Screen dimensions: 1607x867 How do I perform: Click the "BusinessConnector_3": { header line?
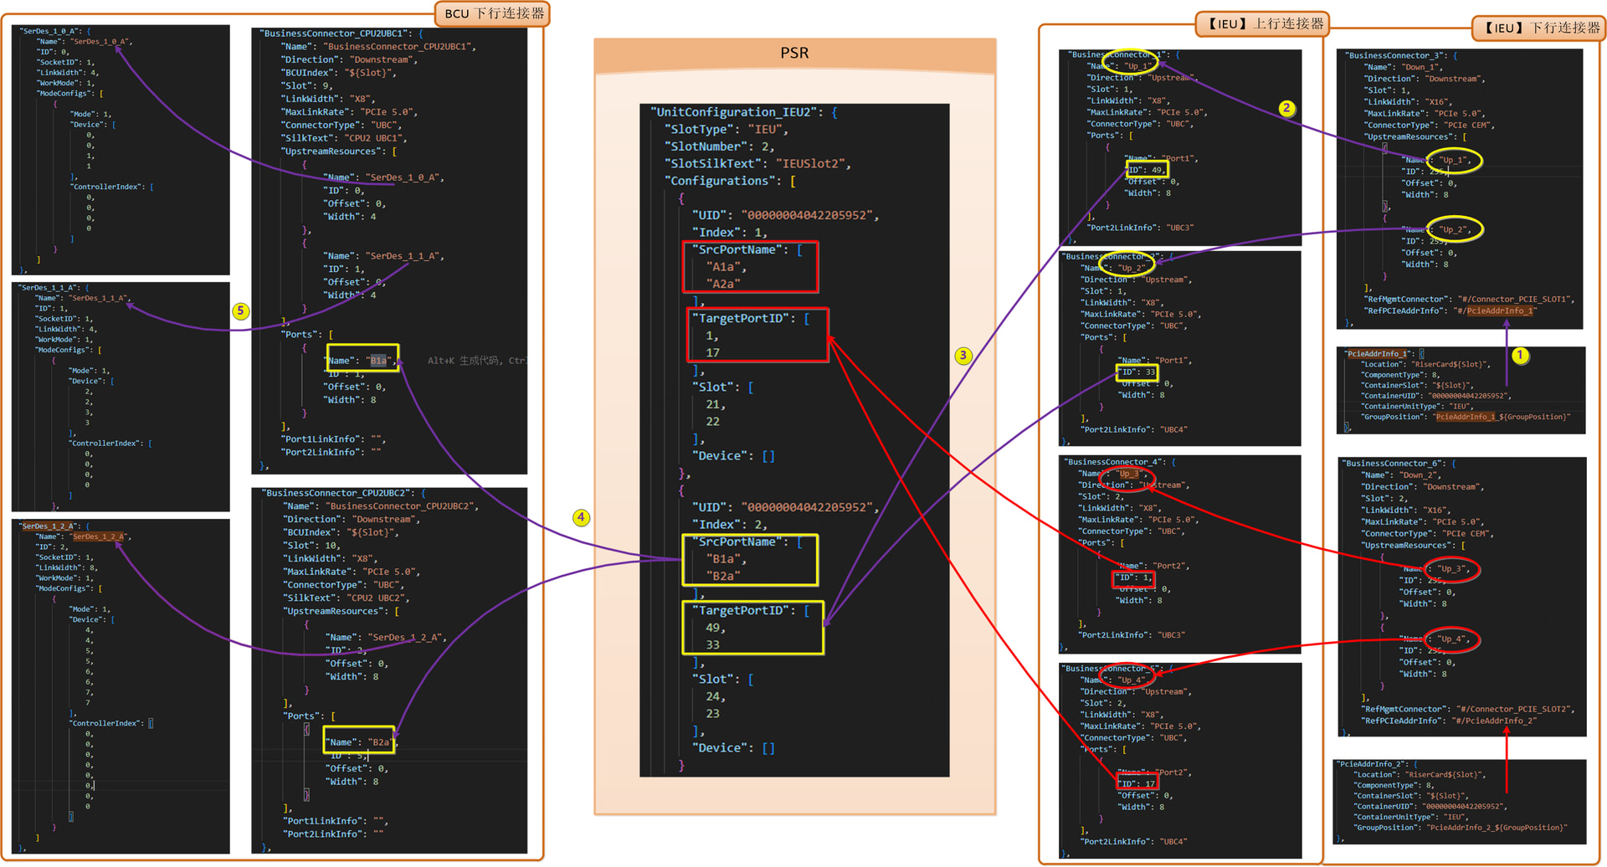coord(1401,55)
